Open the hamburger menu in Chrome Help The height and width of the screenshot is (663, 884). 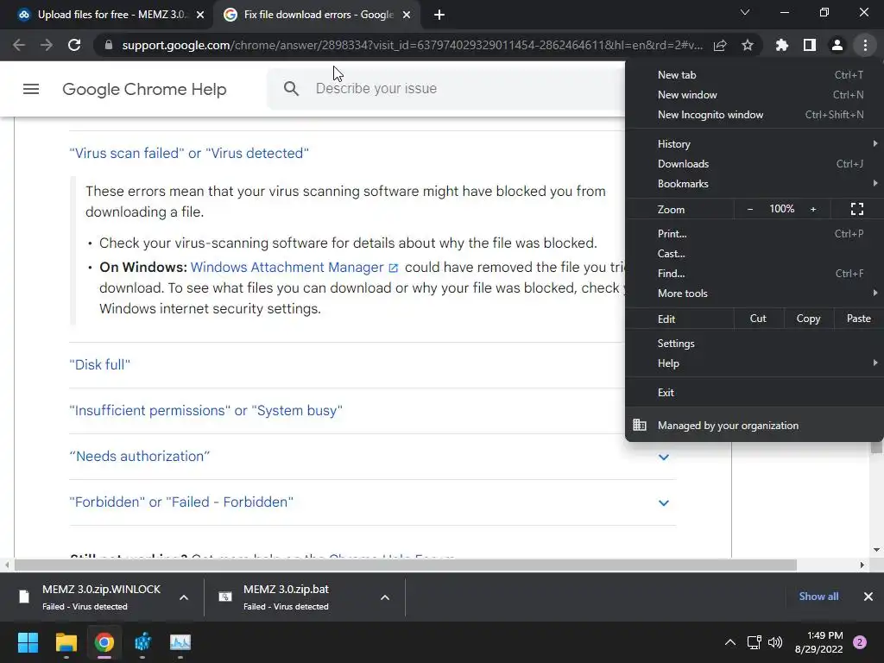coord(31,89)
